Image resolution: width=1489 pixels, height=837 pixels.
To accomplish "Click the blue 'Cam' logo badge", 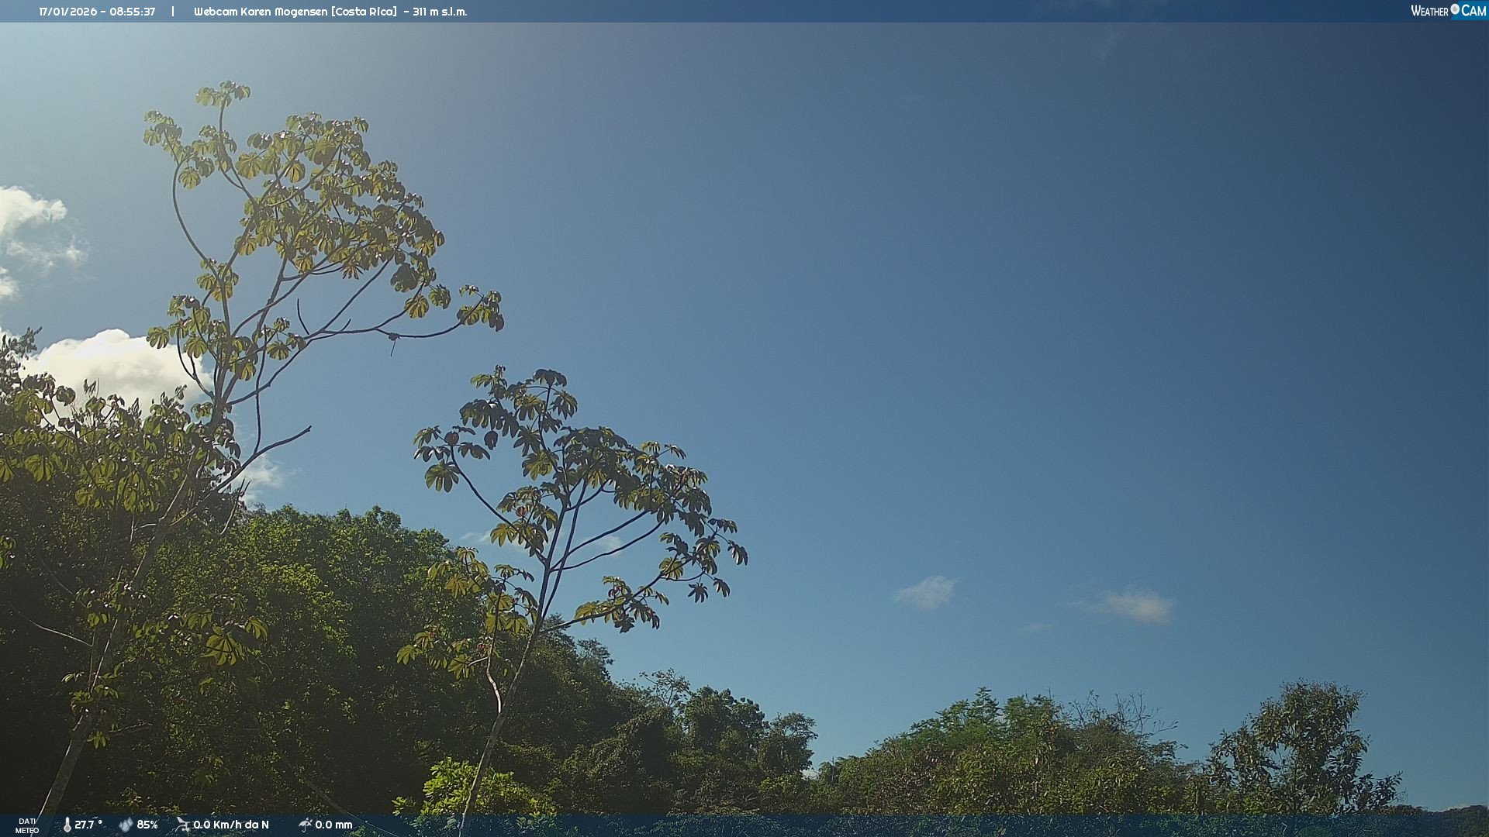I will (1473, 11).
